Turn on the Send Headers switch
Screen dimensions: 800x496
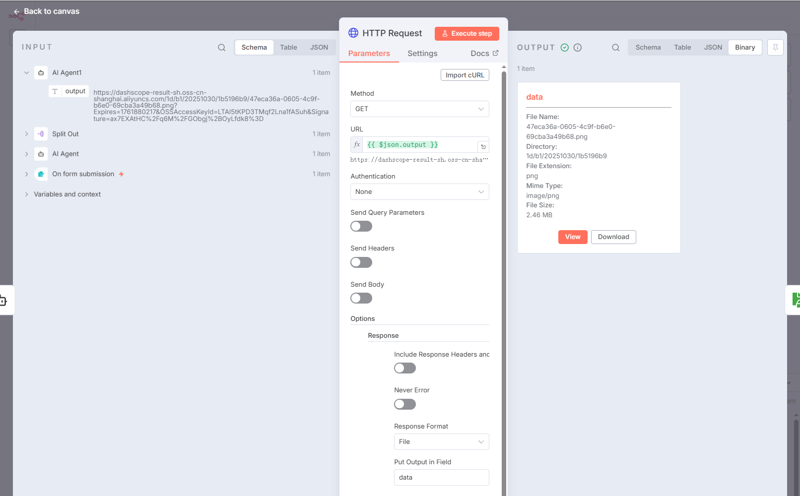tap(361, 262)
